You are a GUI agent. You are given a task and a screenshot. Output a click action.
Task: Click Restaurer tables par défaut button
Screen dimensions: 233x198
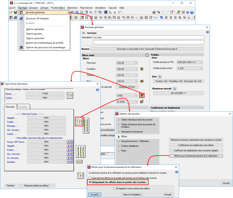[36, 186]
